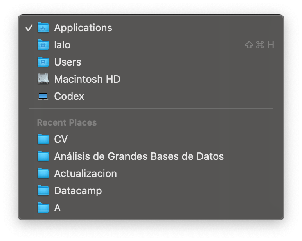Select Macintosh HD in the menu
The image size is (302, 241).
point(87,79)
